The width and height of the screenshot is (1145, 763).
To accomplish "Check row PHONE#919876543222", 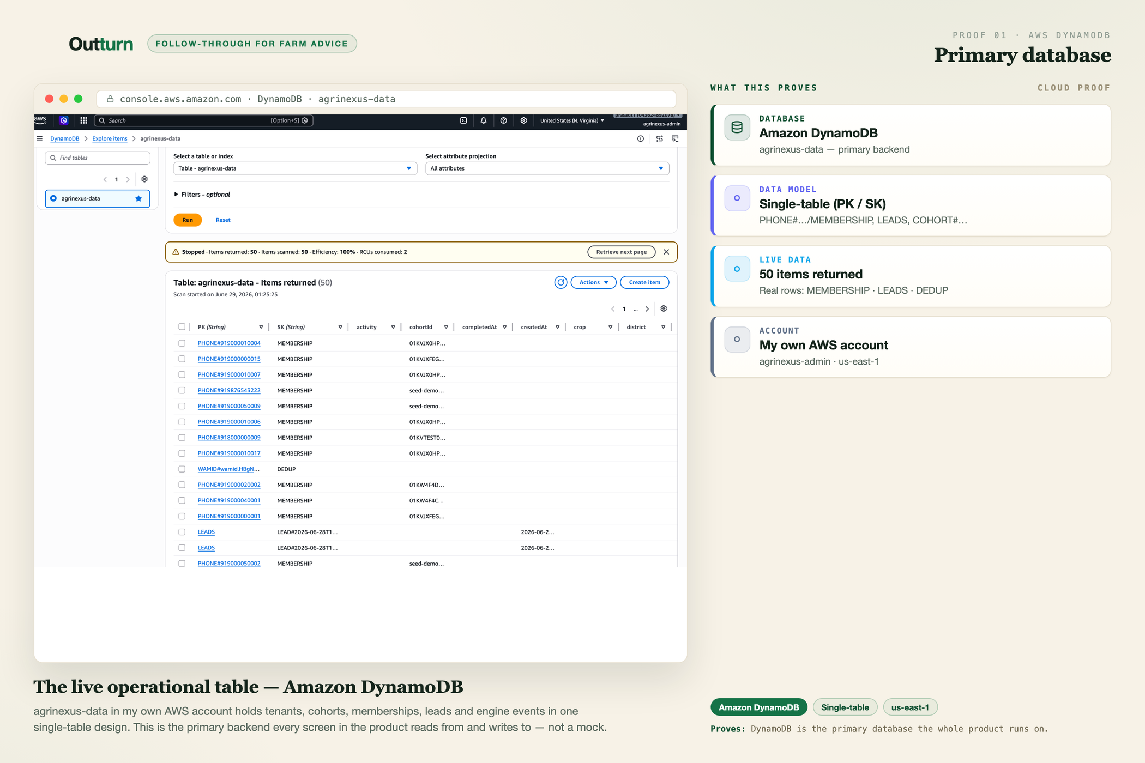I will [182, 391].
